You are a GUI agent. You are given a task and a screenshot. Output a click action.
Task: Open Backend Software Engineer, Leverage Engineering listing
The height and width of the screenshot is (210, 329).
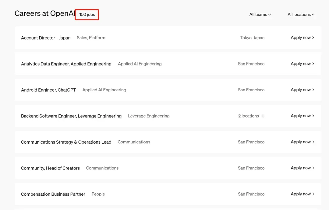71,116
